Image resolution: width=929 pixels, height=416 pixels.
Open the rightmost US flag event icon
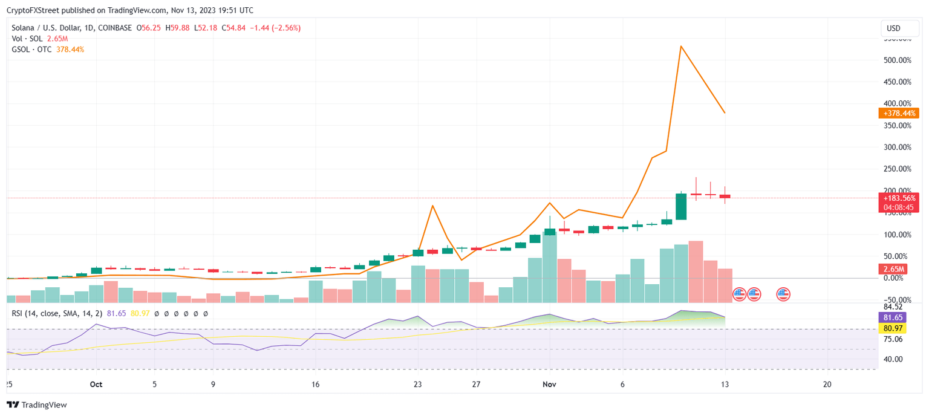pos(783,294)
